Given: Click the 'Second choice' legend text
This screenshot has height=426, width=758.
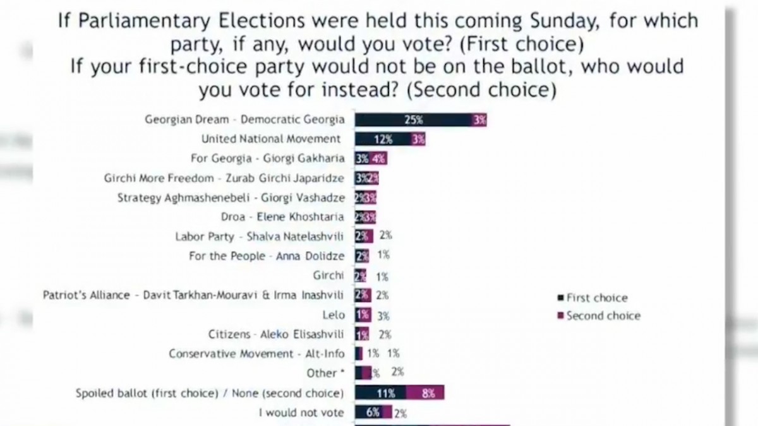Looking at the screenshot, I should 603,316.
